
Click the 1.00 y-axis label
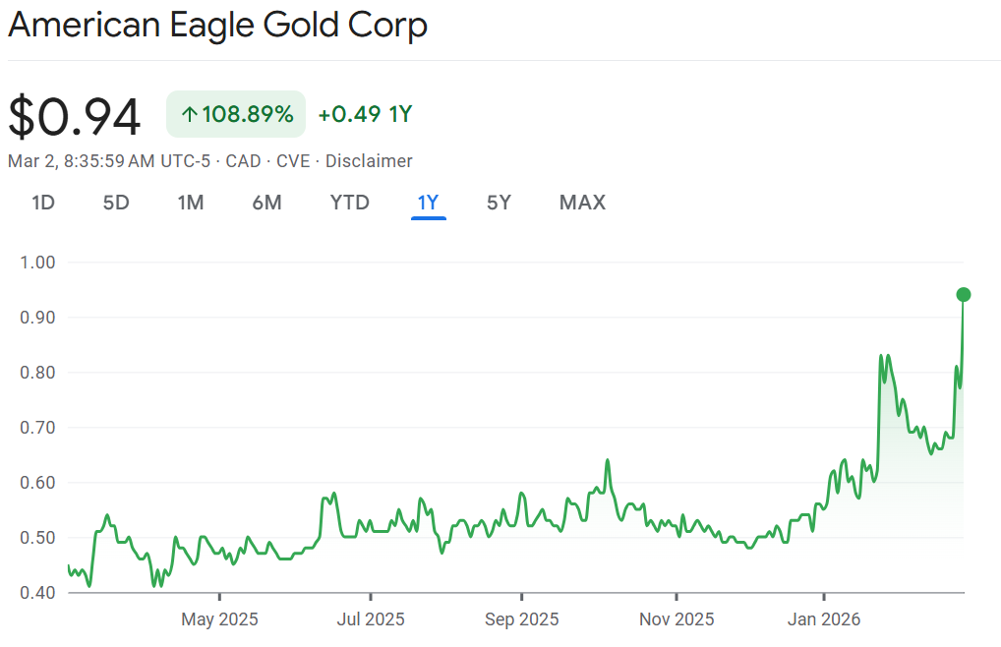coord(38,263)
